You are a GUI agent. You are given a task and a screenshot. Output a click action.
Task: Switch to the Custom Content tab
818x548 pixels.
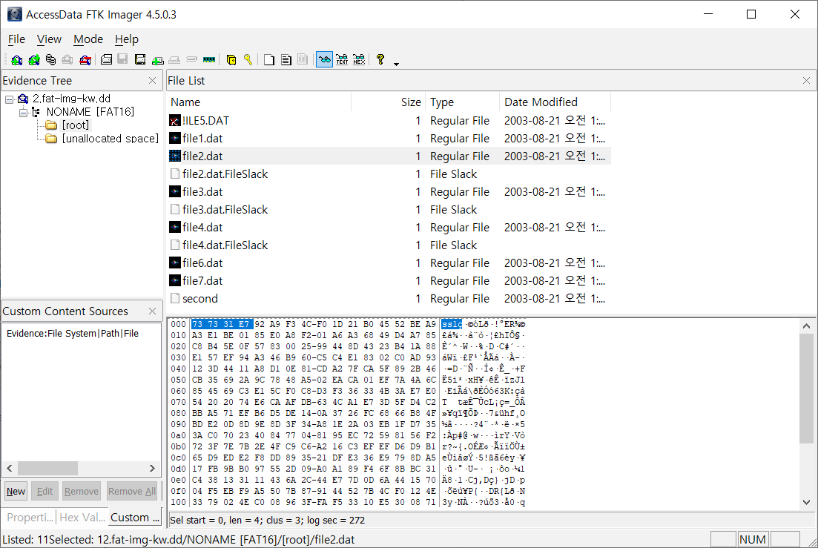click(x=135, y=518)
